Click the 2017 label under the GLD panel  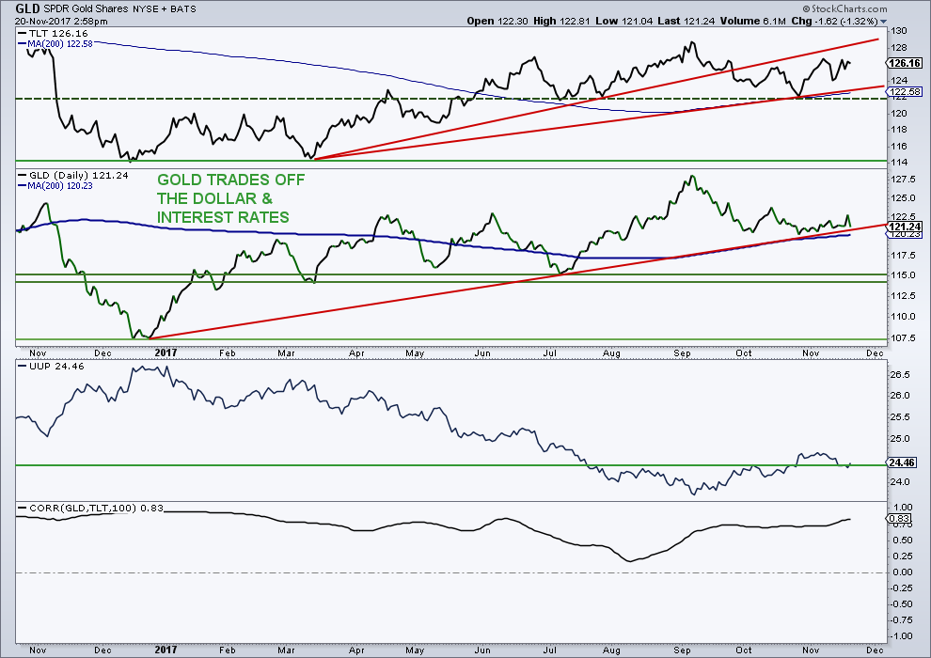tap(166, 353)
